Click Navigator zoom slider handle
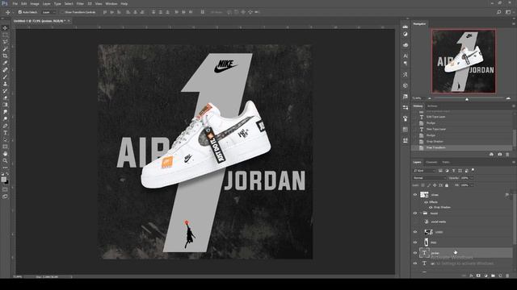The image size is (517, 290). coord(467,99)
